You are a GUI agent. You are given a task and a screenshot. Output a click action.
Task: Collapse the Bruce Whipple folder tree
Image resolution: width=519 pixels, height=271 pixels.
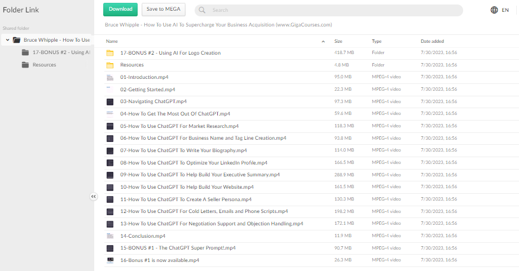pyautogui.click(x=7, y=40)
